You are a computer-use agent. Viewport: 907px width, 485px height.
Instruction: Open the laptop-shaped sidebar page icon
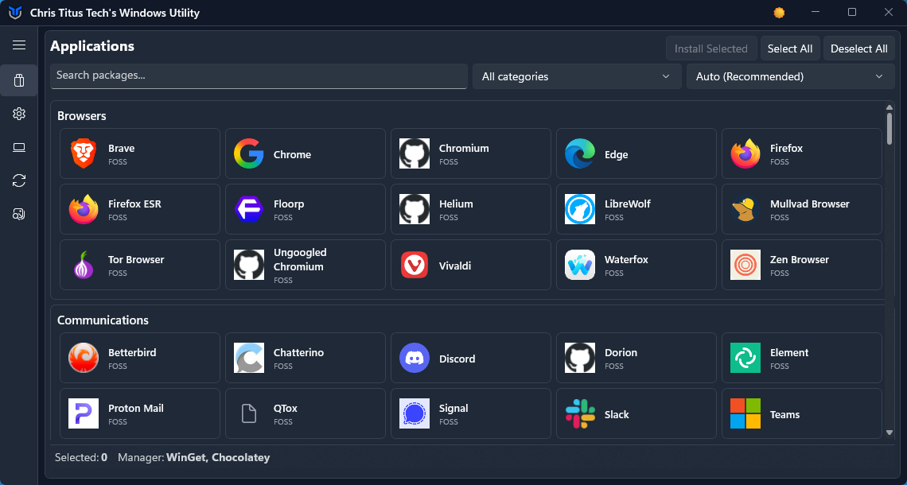click(x=19, y=147)
